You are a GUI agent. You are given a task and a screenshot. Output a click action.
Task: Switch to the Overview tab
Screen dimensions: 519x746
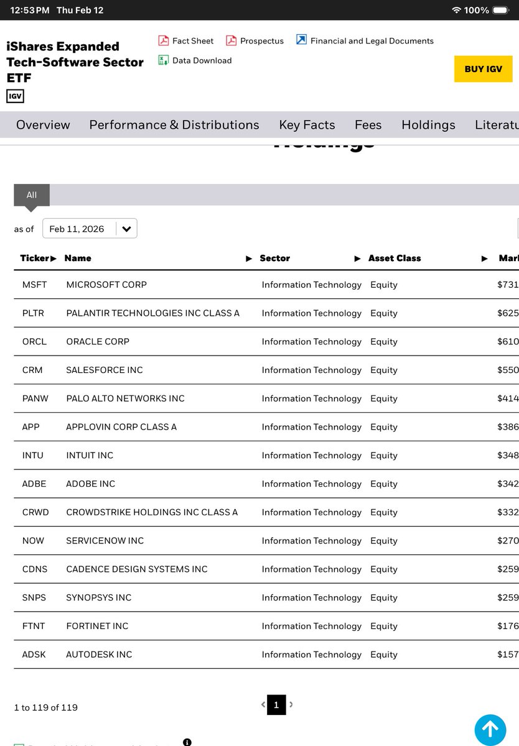coord(43,125)
